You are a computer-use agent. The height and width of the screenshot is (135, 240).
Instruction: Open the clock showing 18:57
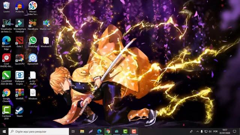click(x=225, y=132)
